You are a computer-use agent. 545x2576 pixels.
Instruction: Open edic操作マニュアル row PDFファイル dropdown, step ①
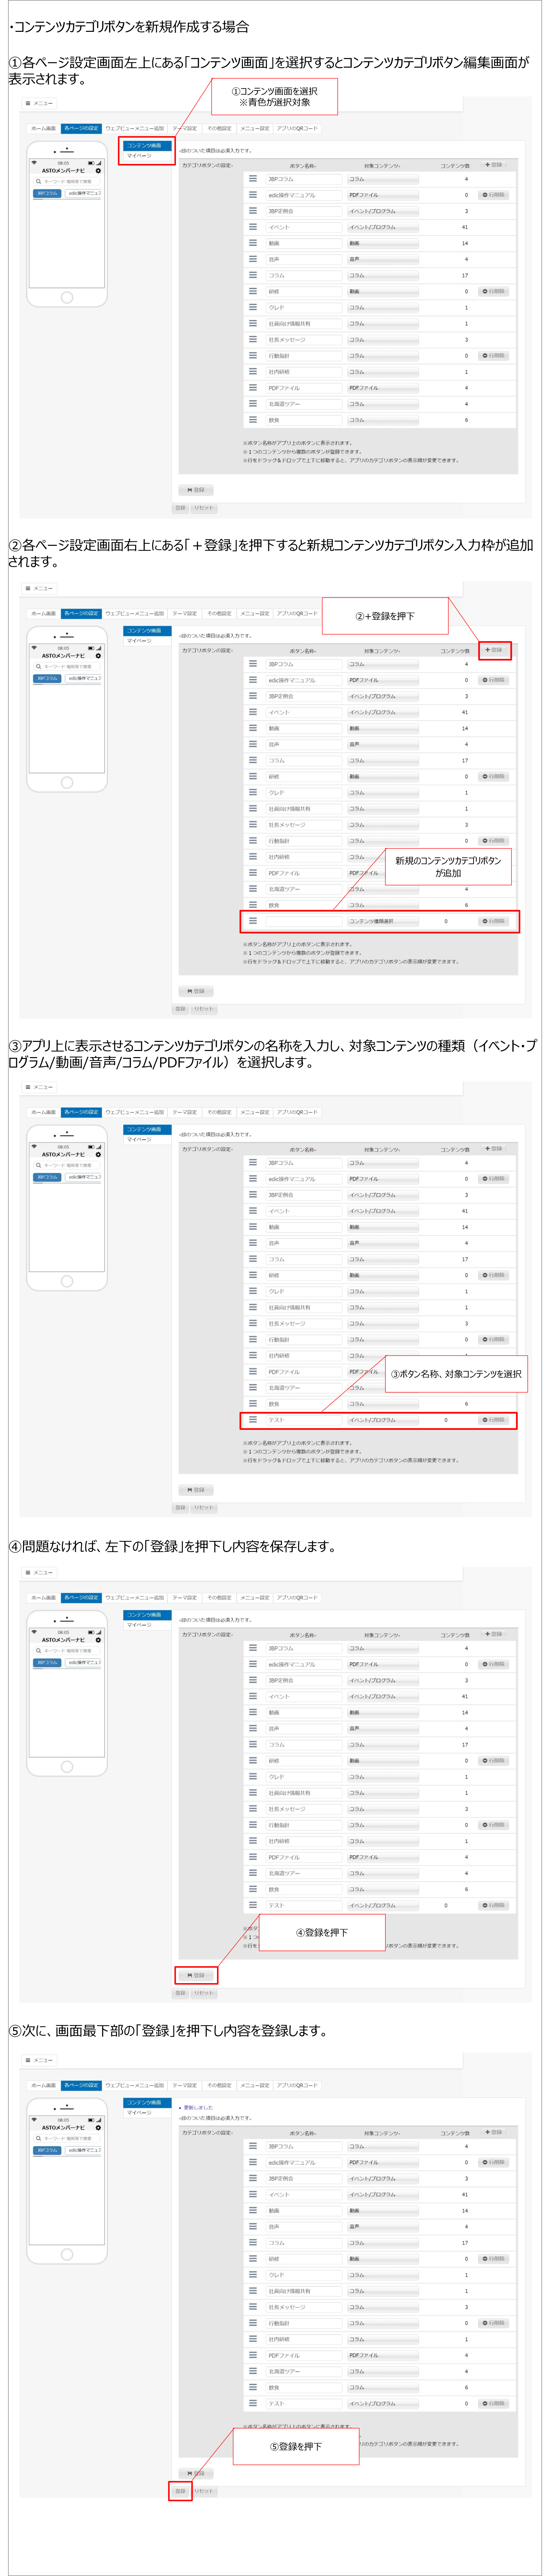coord(383,195)
